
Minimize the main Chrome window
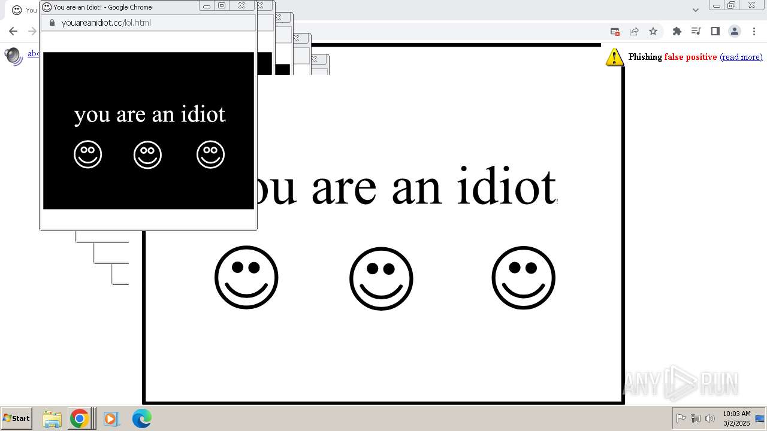pos(717,5)
